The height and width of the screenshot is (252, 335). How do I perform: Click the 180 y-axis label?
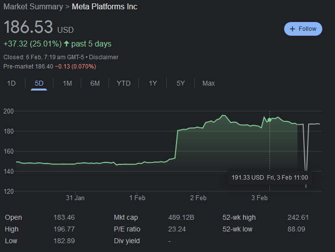coord(8,131)
